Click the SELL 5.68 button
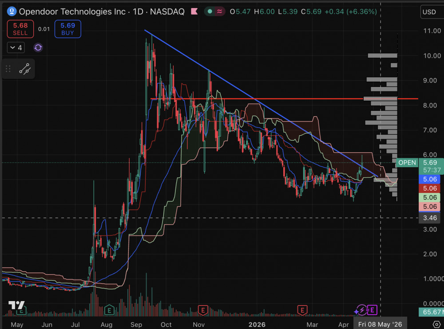 (x=20, y=29)
